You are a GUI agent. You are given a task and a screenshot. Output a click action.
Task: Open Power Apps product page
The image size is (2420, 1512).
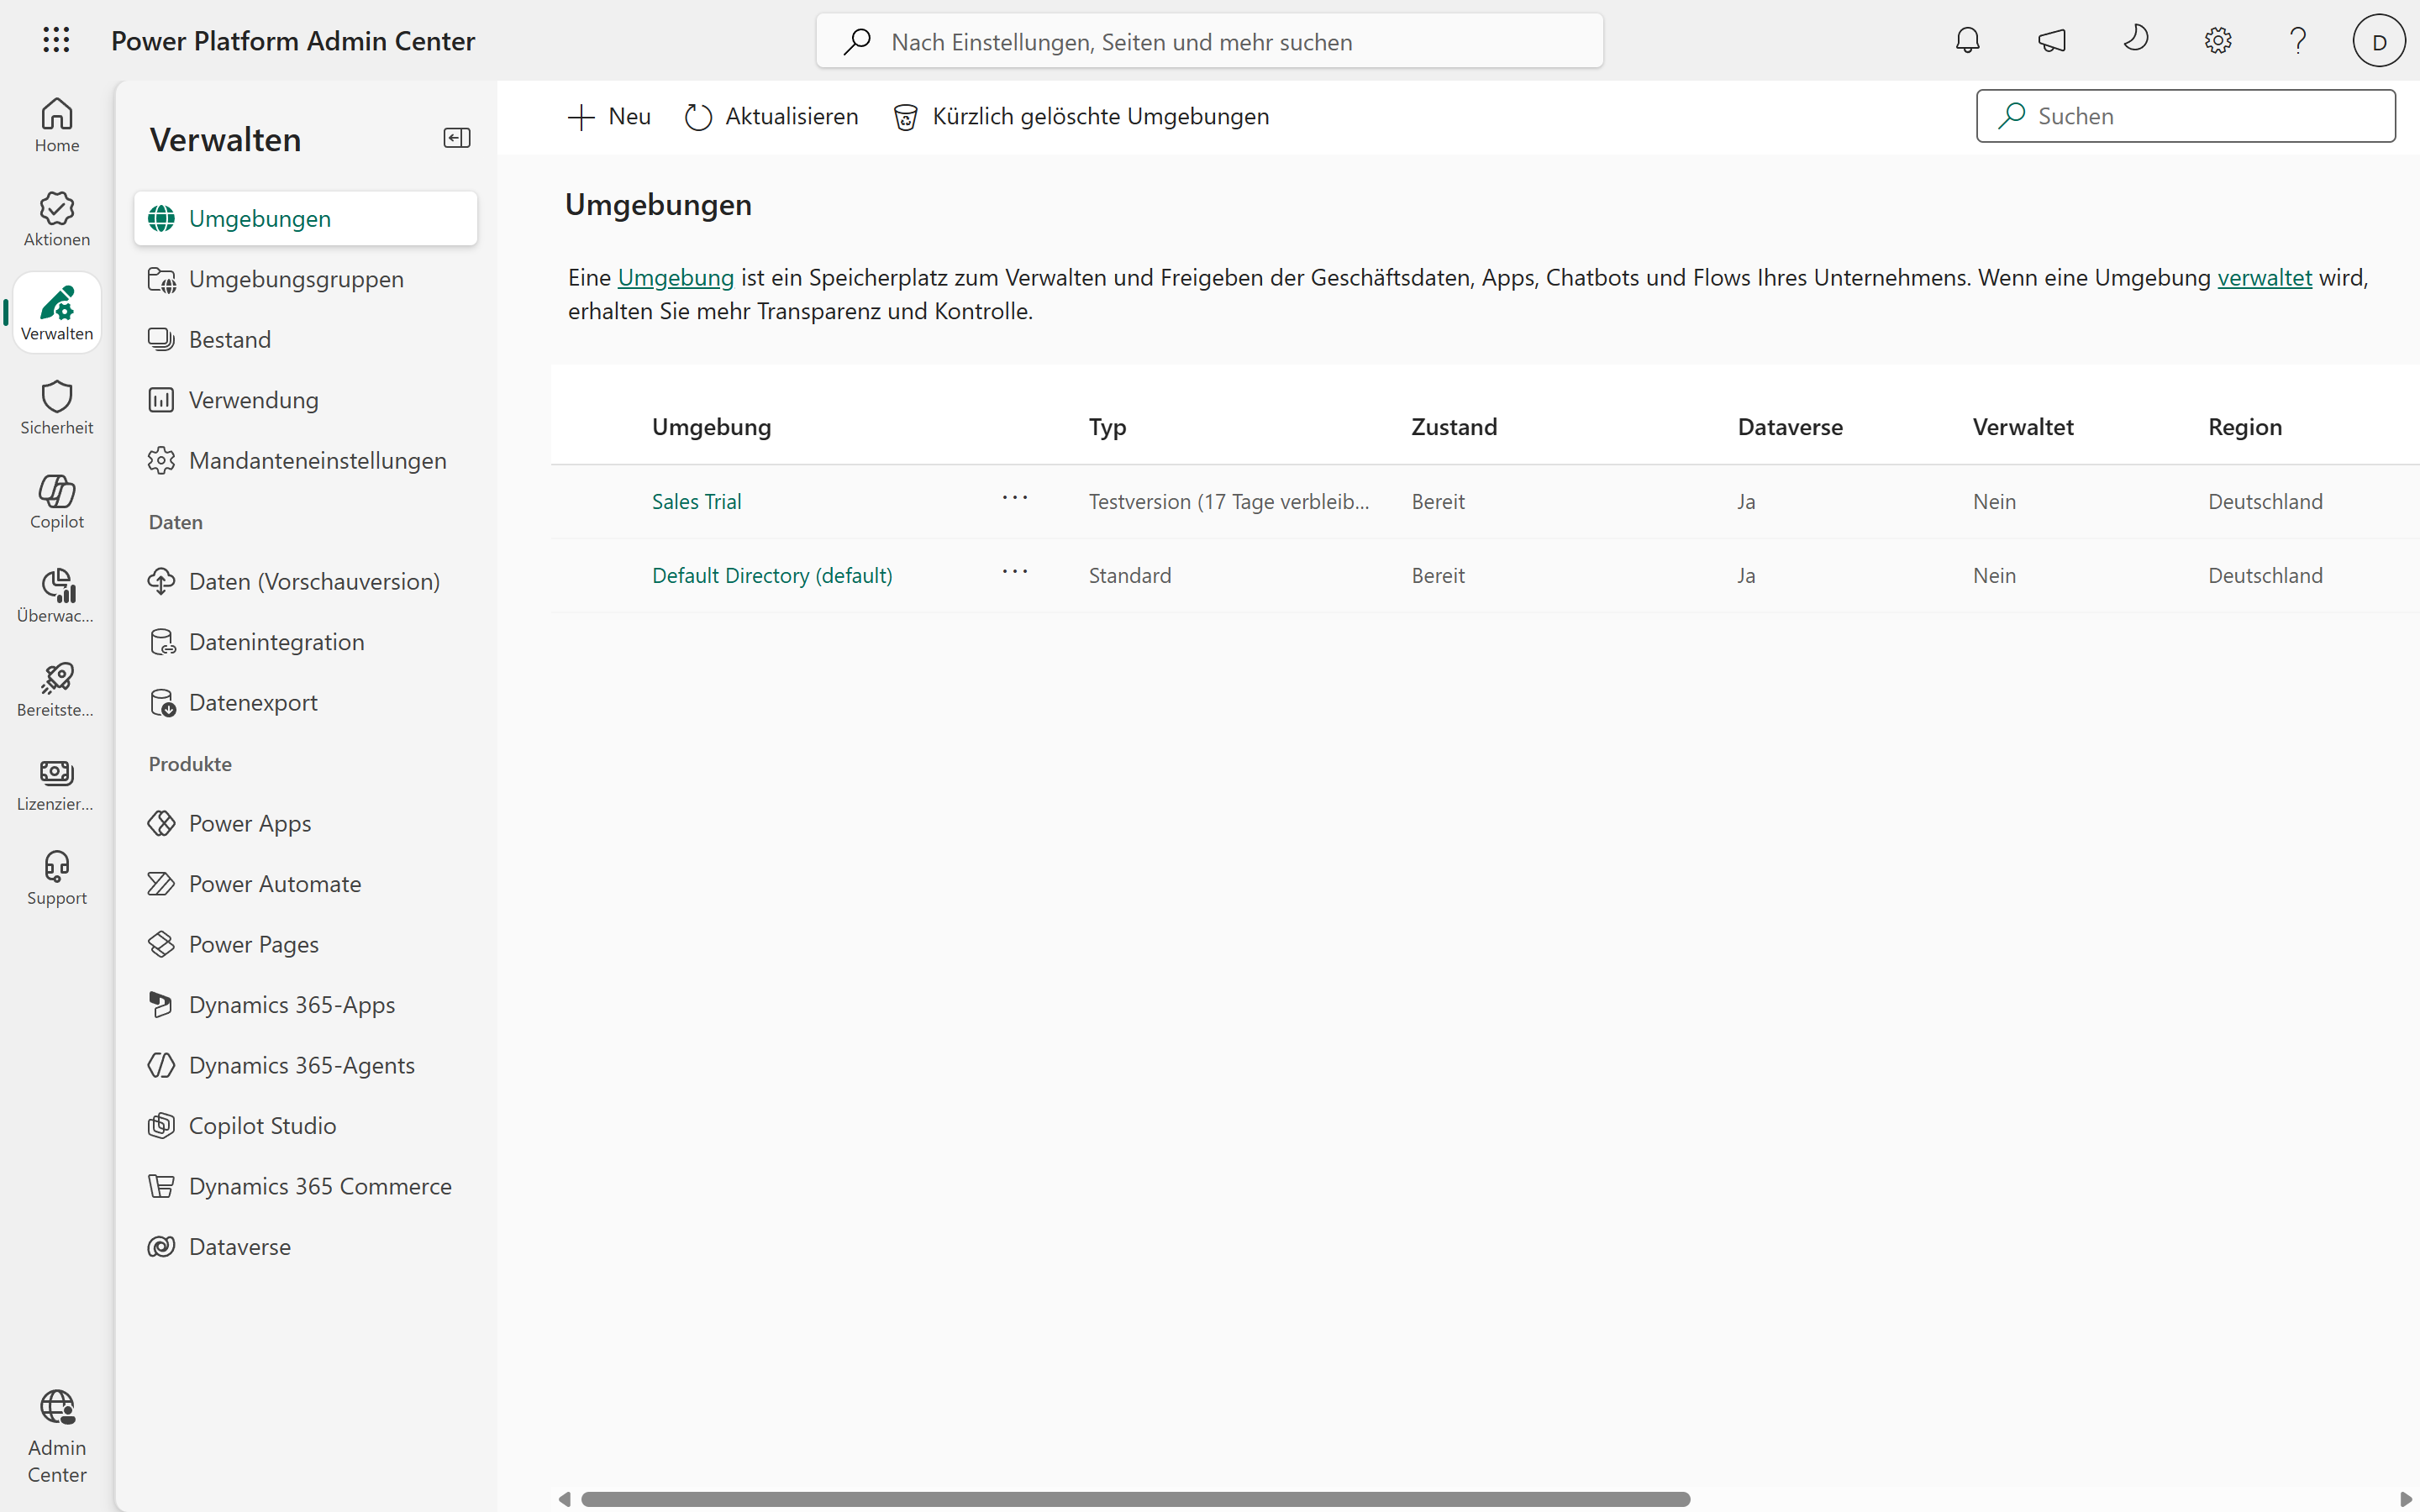click(306, 823)
